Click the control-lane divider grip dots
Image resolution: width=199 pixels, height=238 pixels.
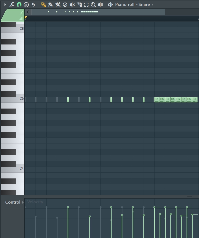coord(189,197)
